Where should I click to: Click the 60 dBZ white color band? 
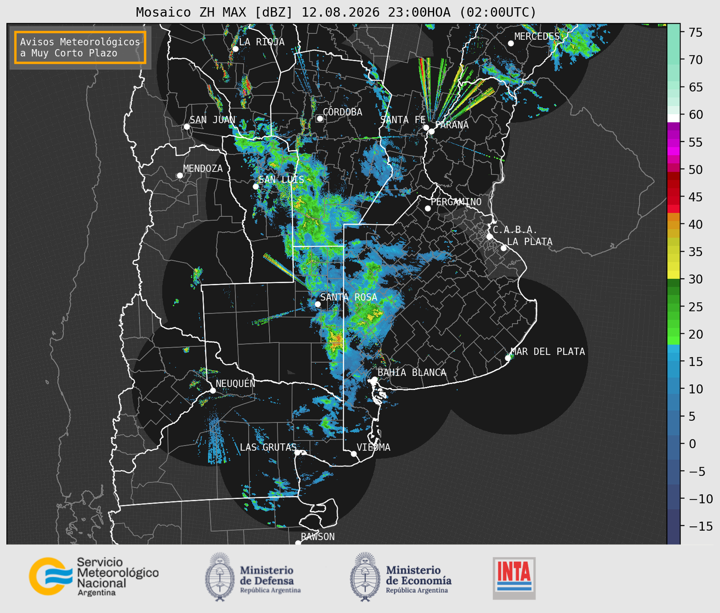pyautogui.click(x=673, y=118)
